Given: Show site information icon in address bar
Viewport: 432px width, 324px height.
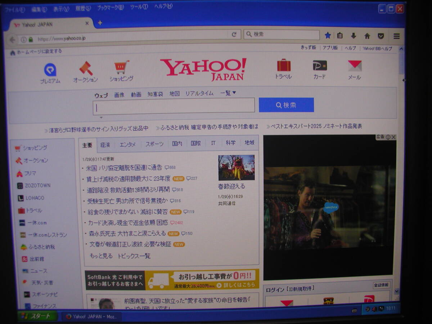Looking at the screenshot, I should point(24,39).
